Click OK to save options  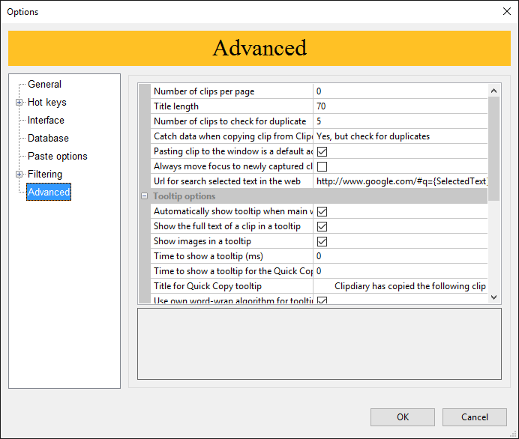coord(403,417)
